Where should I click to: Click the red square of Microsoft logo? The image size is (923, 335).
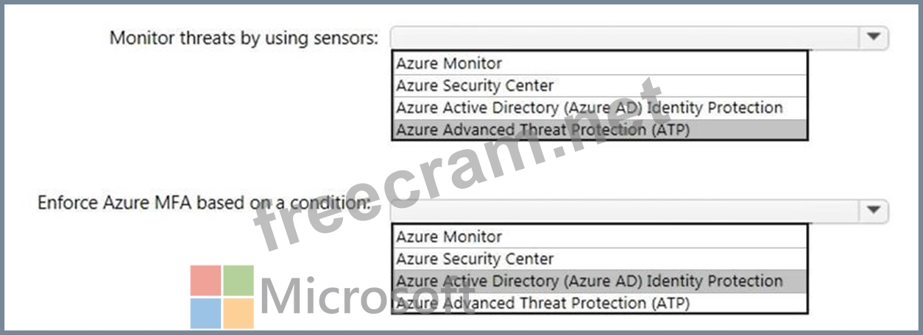(x=205, y=280)
